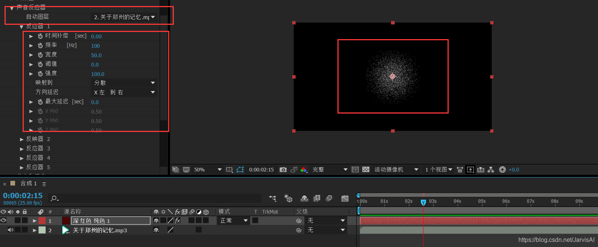Click the stopwatch icon for 阈值
Image resolution: width=598 pixels, height=247 pixels.
(x=40, y=64)
